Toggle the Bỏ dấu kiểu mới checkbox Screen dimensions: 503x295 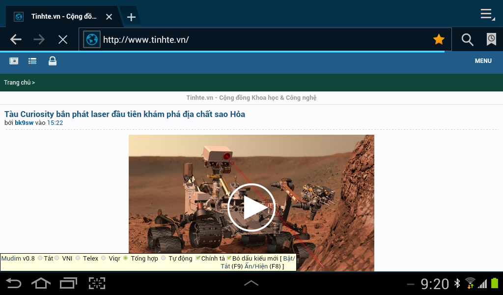tap(229, 258)
